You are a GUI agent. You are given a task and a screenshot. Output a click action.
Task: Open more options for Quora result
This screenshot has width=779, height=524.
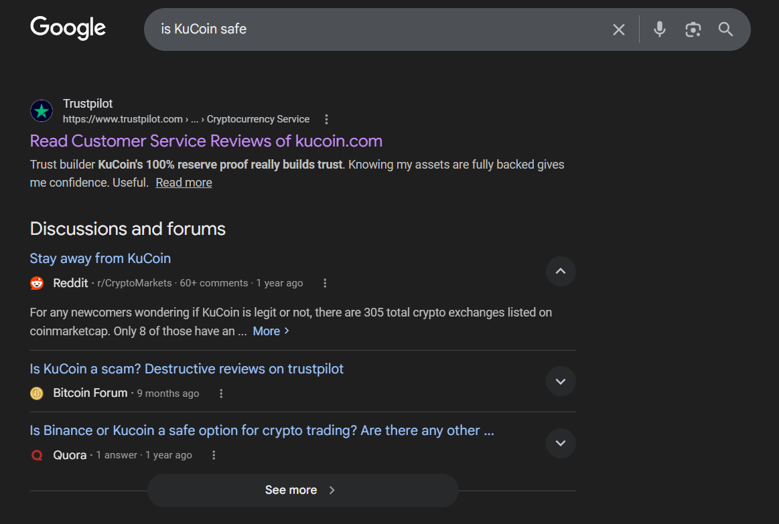click(x=214, y=455)
